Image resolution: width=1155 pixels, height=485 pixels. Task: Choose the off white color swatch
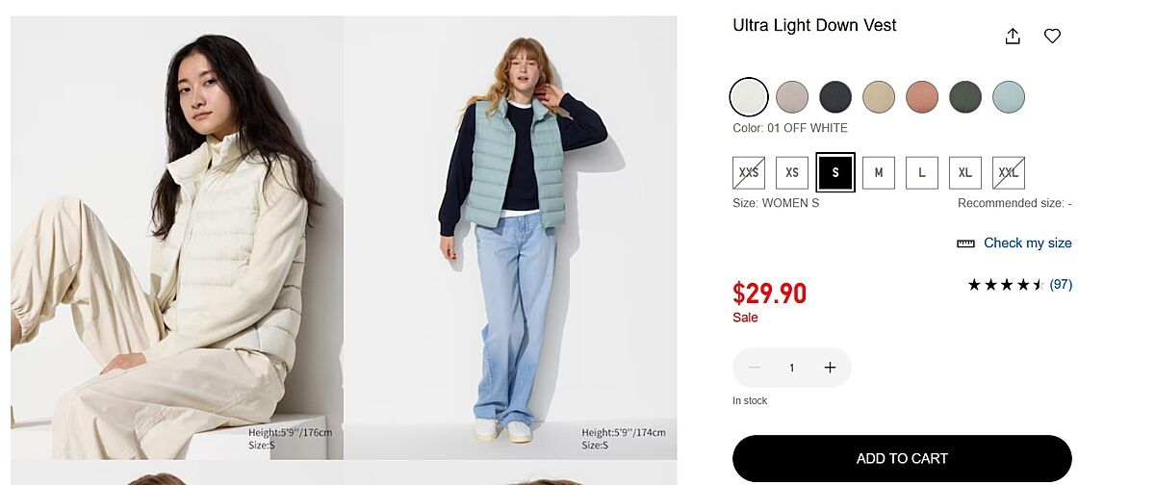(x=749, y=97)
